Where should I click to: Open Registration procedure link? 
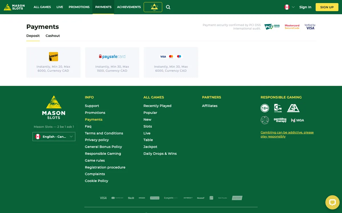tap(105, 167)
